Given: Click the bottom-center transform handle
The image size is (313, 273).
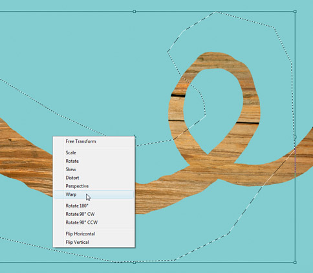Looking at the screenshot, I should pos(135,262).
